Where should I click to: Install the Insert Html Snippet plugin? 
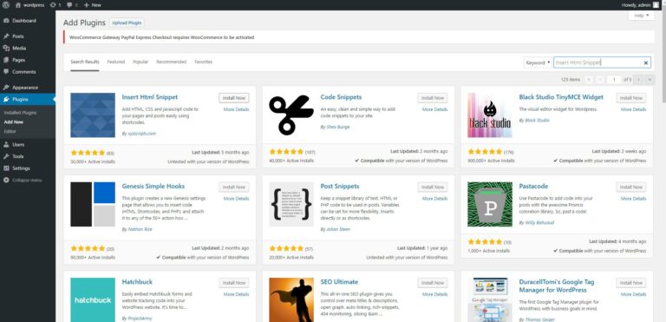point(234,98)
